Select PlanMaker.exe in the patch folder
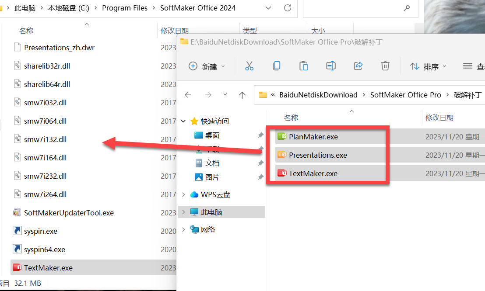Viewport: 485px width, 291px height. pyautogui.click(x=313, y=137)
